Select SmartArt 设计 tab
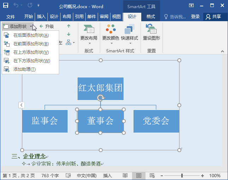 point(132,17)
